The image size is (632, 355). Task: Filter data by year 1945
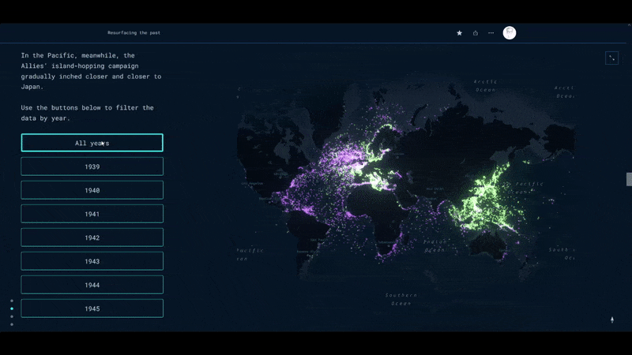point(92,308)
